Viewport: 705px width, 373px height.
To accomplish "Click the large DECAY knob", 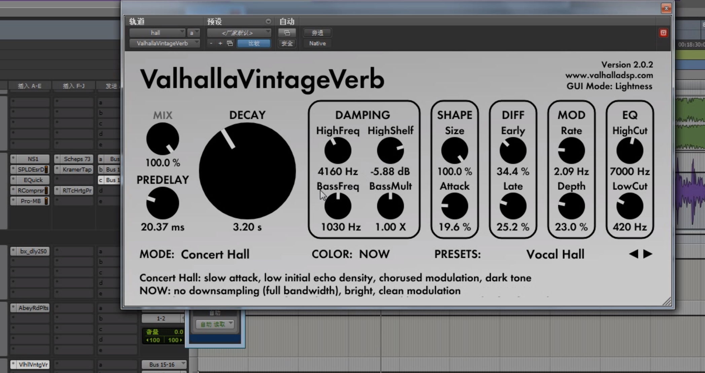I will tap(247, 171).
